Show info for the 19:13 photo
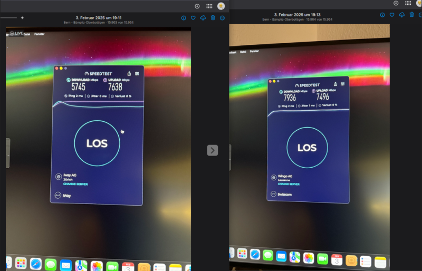Viewport: 422px width, 271px height. click(382, 15)
